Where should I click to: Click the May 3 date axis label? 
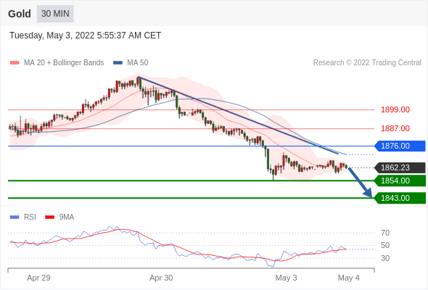point(286,278)
